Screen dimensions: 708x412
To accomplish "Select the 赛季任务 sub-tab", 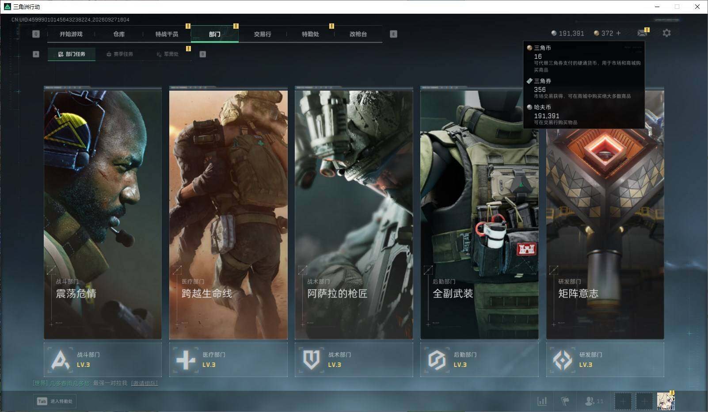I will [119, 54].
